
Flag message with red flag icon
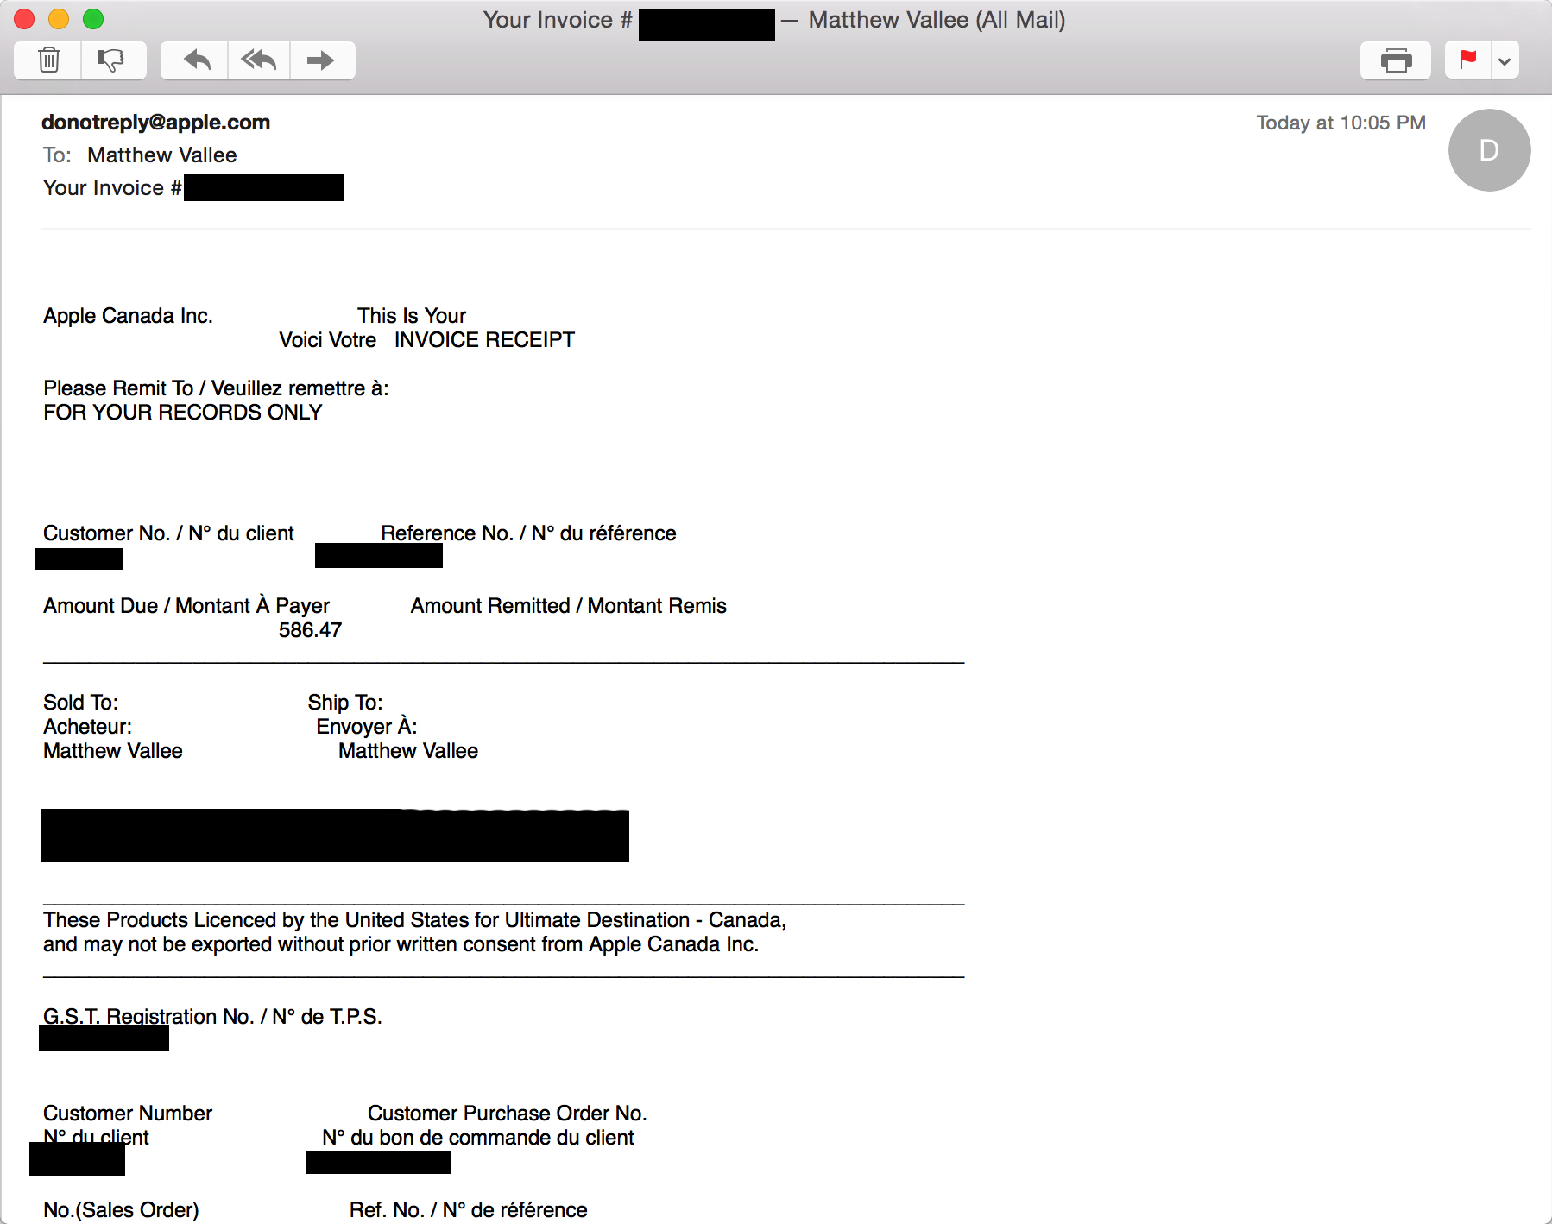pos(1467,60)
